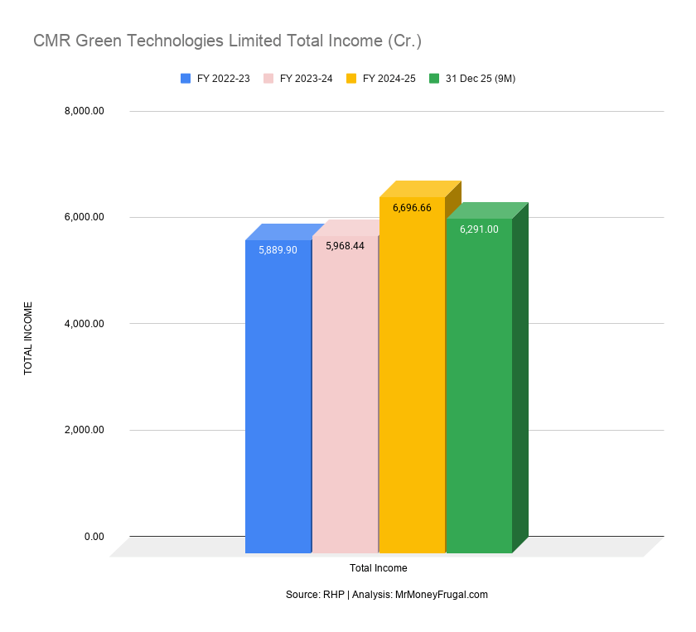Click the 2,000.00 y-axis tick label

click(x=85, y=430)
